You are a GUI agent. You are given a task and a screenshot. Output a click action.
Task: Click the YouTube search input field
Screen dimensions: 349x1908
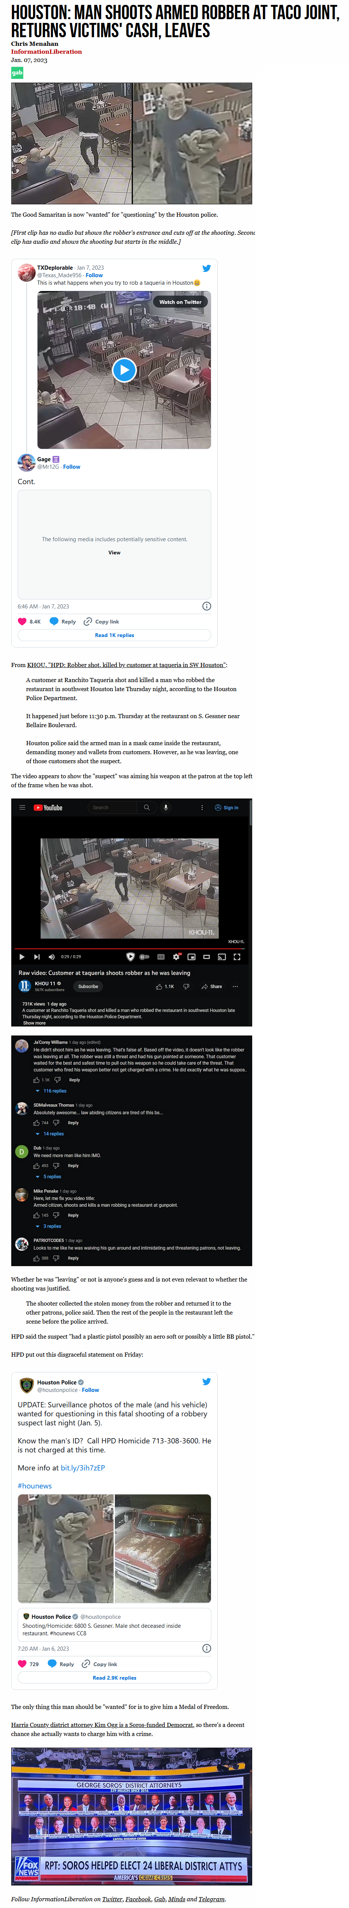[112, 808]
